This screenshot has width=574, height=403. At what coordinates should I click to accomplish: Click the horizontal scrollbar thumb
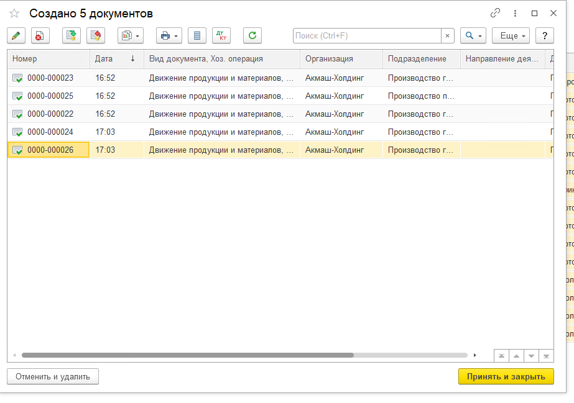click(187, 355)
